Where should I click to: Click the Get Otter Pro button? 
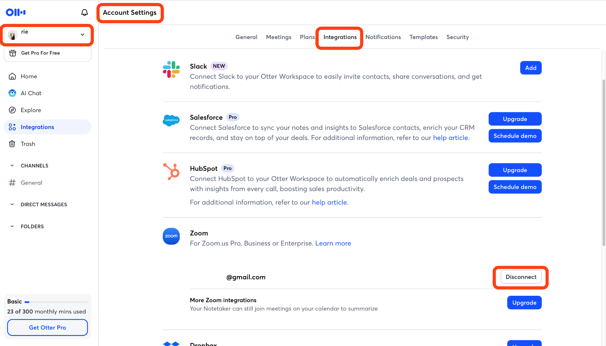(48, 327)
